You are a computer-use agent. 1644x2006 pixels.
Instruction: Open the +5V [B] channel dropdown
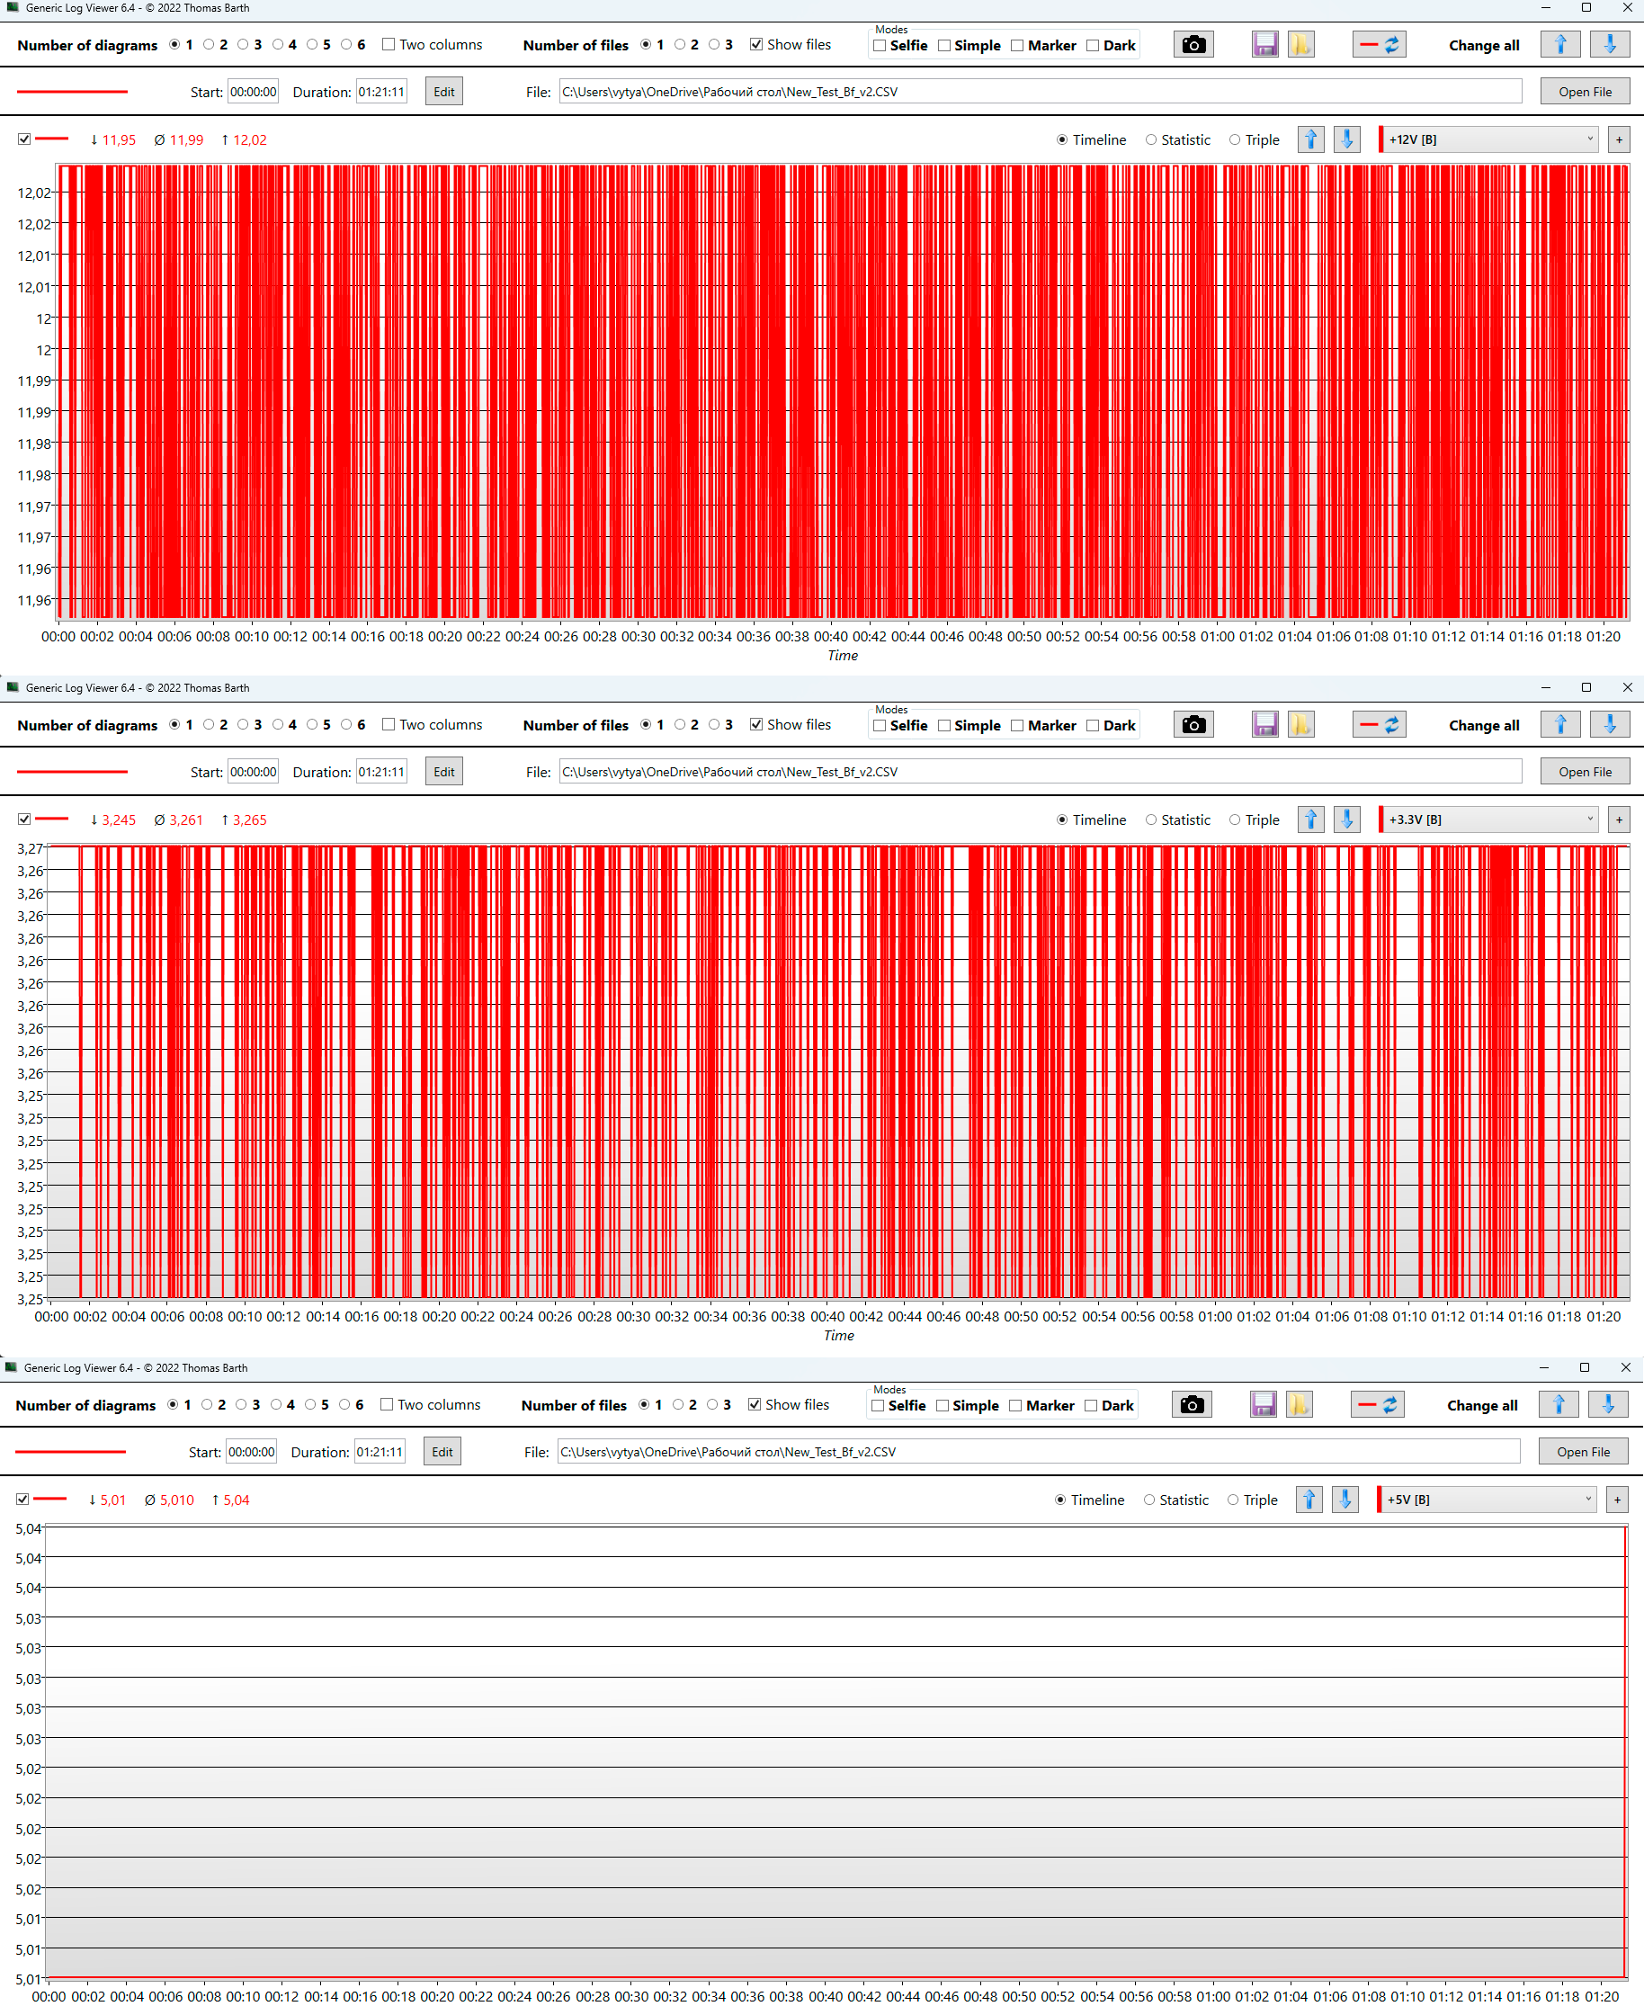[x=1488, y=1500]
